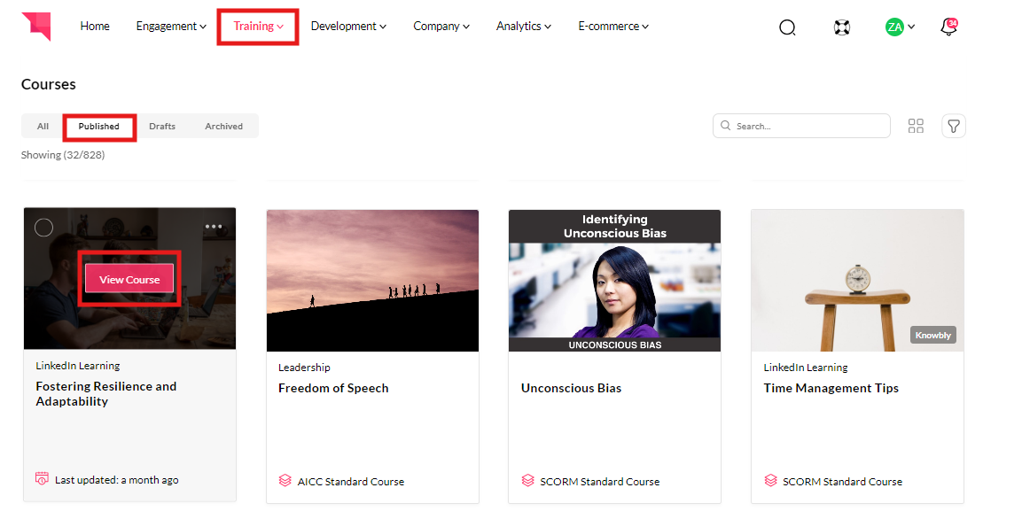The height and width of the screenshot is (511, 1022).
Task: Open the notifications bell
Action: click(x=949, y=27)
